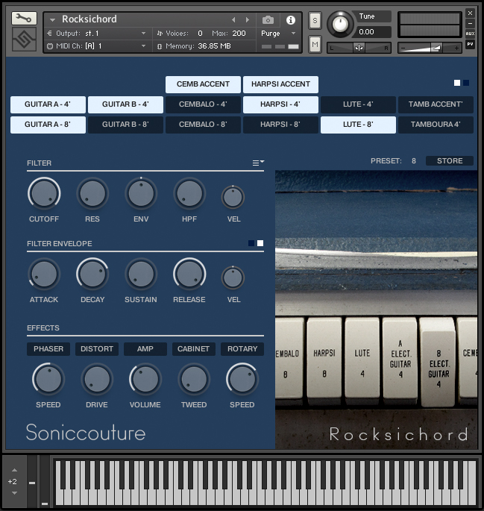Open the Output st. 1 dropdown
The height and width of the screenshot is (511, 484).
point(143,34)
